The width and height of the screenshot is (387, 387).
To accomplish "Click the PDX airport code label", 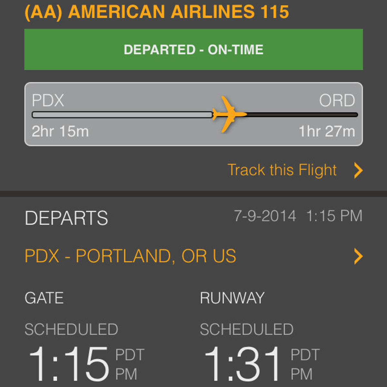I will point(48,100).
